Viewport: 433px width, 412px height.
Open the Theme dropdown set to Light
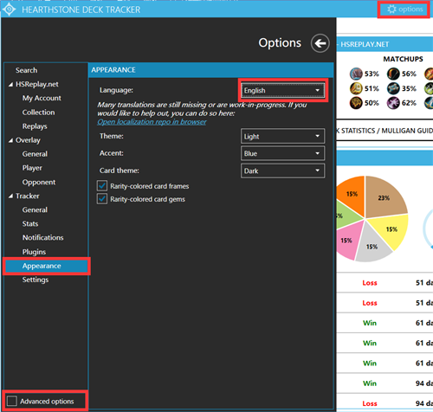[282, 136]
